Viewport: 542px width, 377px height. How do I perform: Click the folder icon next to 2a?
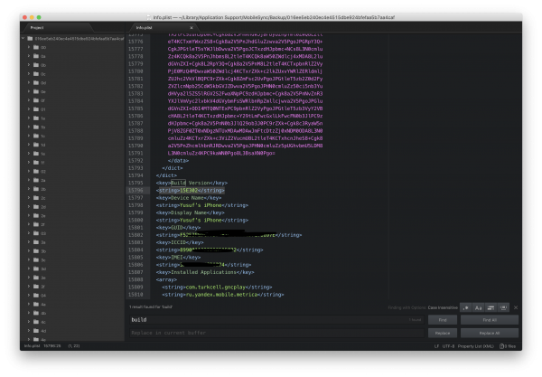click(36, 180)
